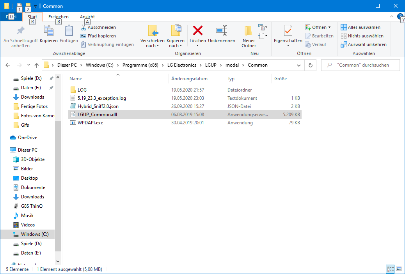Select 5.19_23.3_exception.log file
This screenshot has height=274, width=405.
click(x=185, y=98)
